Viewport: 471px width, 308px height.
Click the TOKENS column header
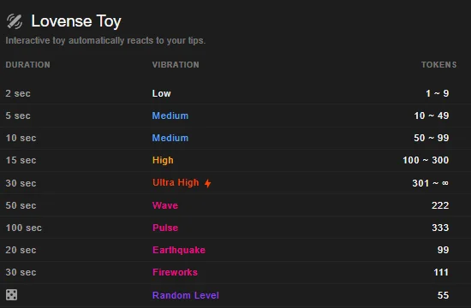click(438, 65)
